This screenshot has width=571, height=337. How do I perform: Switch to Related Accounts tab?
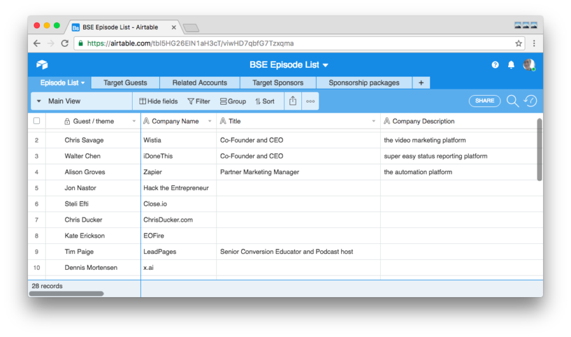[x=200, y=82]
